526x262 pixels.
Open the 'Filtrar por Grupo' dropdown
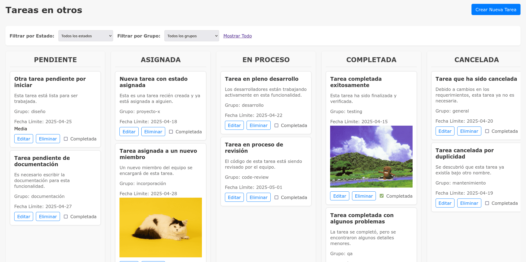[x=191, y=36]
